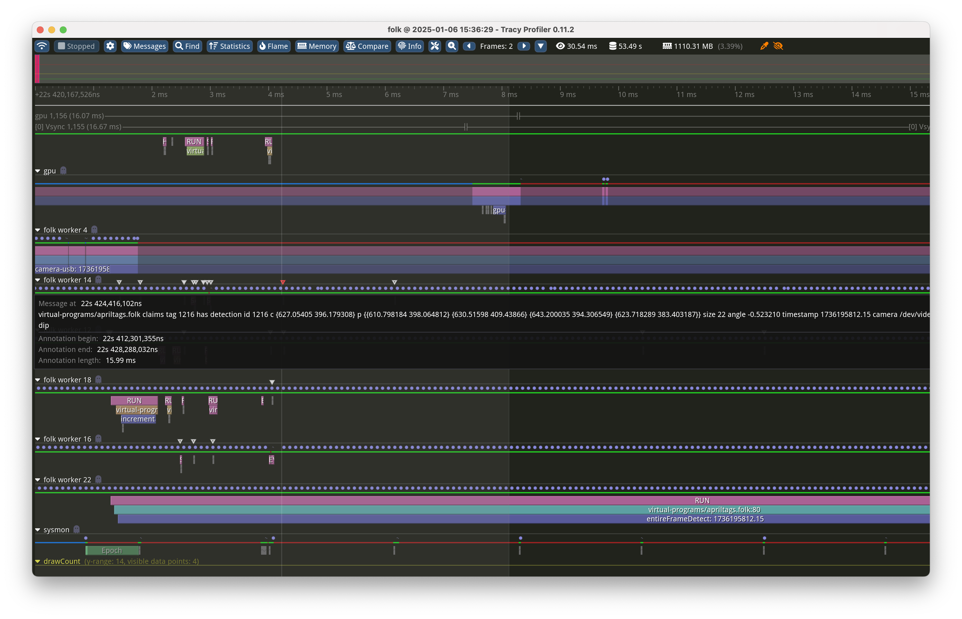This screenshot has width=962, height=619.
Task: Collapse the folk worker 14 thread
Action: coord(38,280)
